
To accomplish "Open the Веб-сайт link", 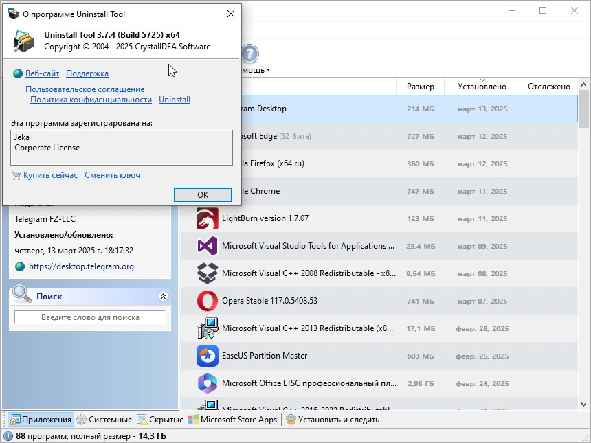I will coord(42,73).
